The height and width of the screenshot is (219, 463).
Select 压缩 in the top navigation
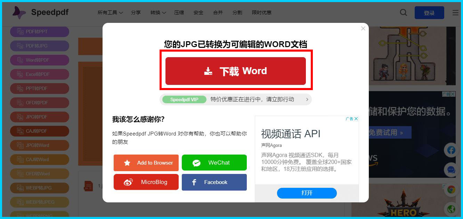pos(179,12)
